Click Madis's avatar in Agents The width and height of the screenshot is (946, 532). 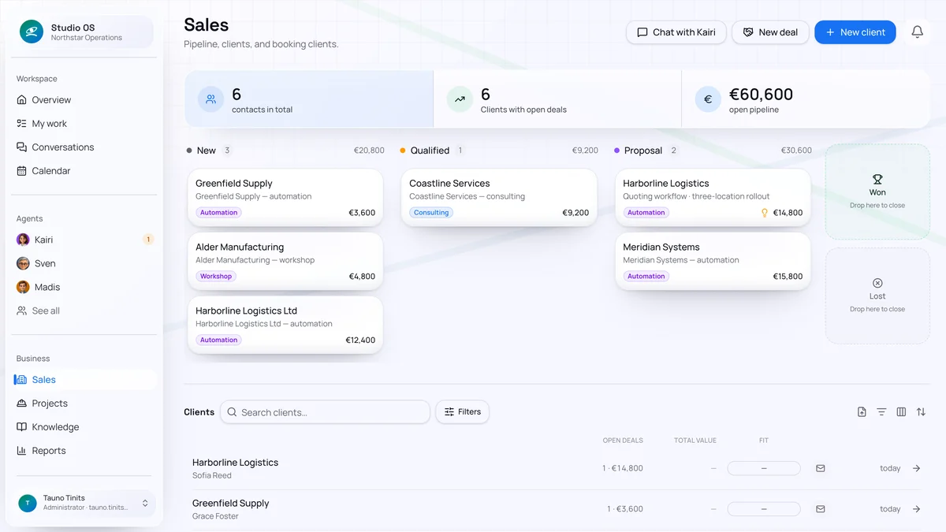click(23, 287)
